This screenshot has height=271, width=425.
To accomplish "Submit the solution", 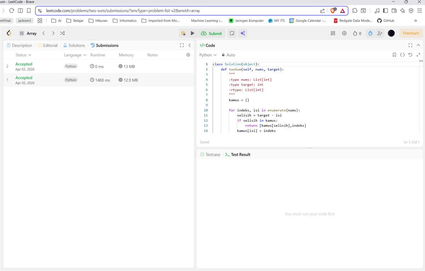I will [211, 33].
